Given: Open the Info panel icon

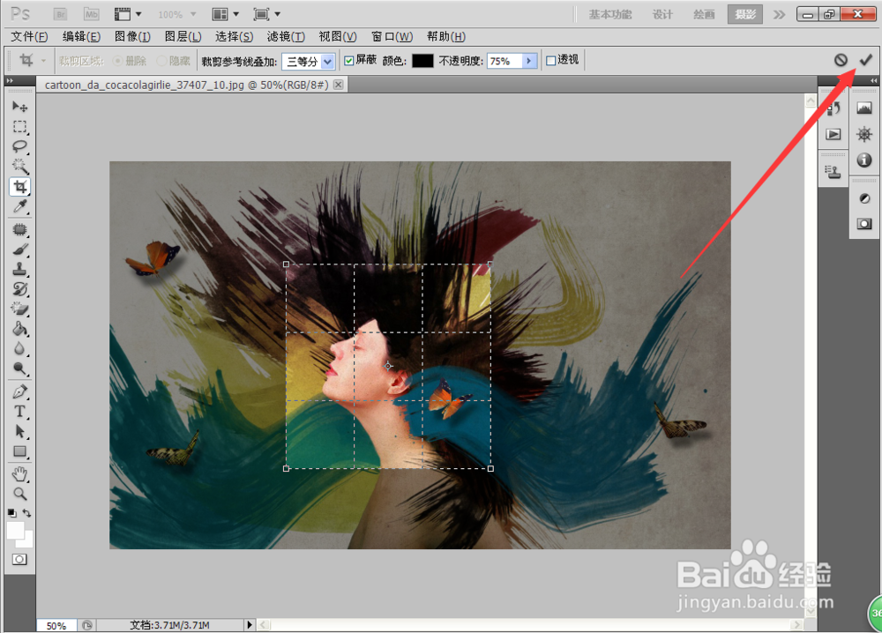Looking at the screenshot, I should pyautogui.click(x=864, y=160).
